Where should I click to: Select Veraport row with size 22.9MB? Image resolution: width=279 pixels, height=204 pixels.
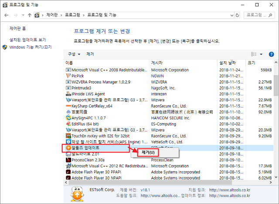[x=169, y=100]
